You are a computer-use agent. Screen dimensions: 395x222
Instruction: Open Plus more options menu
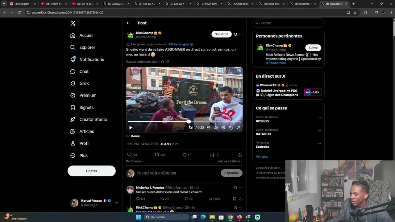click(79, 156)
